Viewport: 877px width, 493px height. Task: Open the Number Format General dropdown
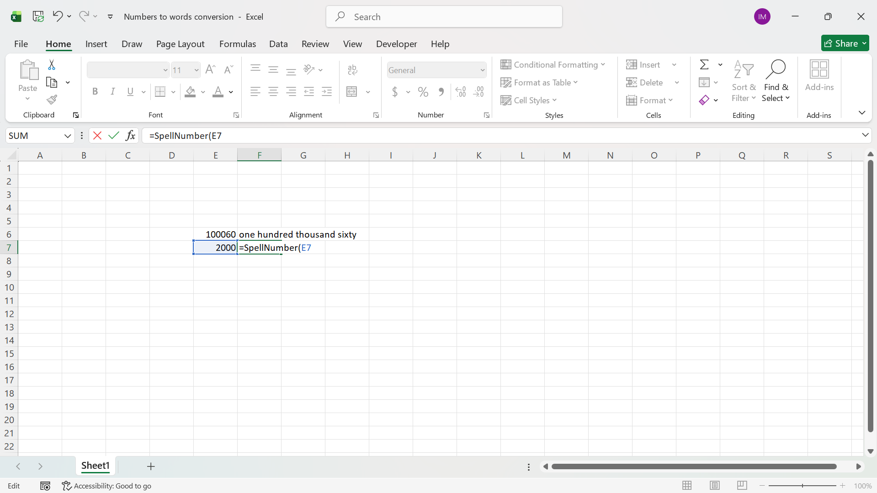[x=482, y=70]
